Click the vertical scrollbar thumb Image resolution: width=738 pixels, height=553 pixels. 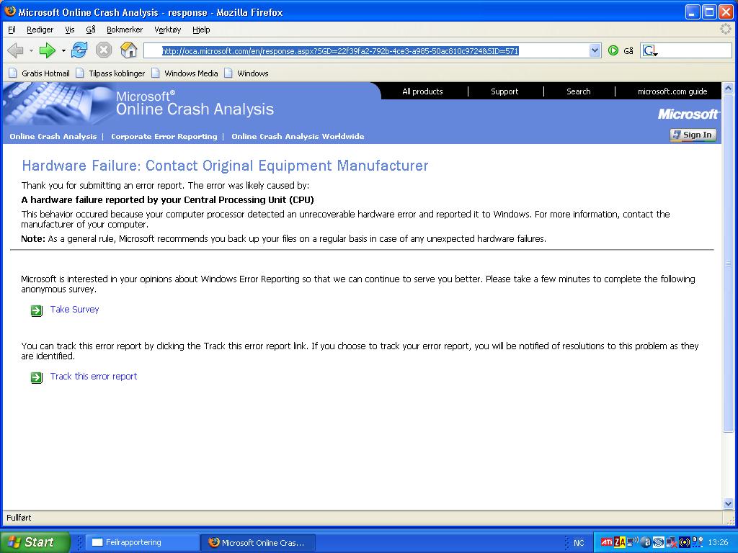click(728, 262)
